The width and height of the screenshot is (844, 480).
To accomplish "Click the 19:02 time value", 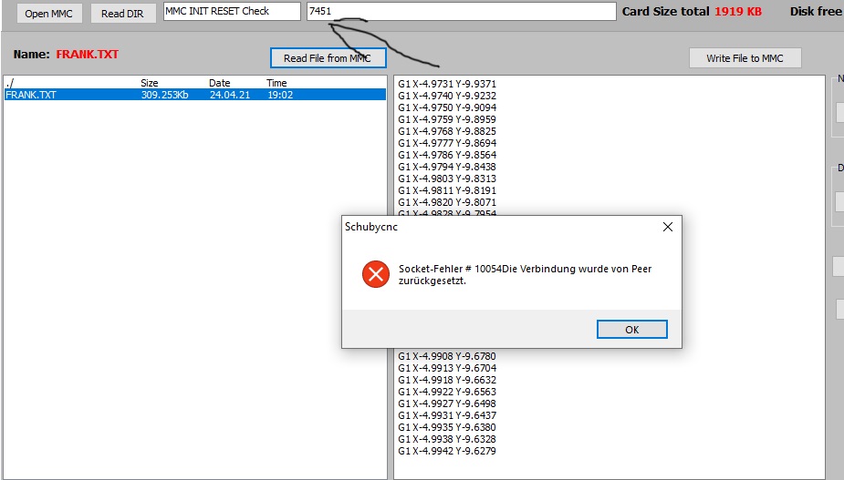I will tap(280, 95).
